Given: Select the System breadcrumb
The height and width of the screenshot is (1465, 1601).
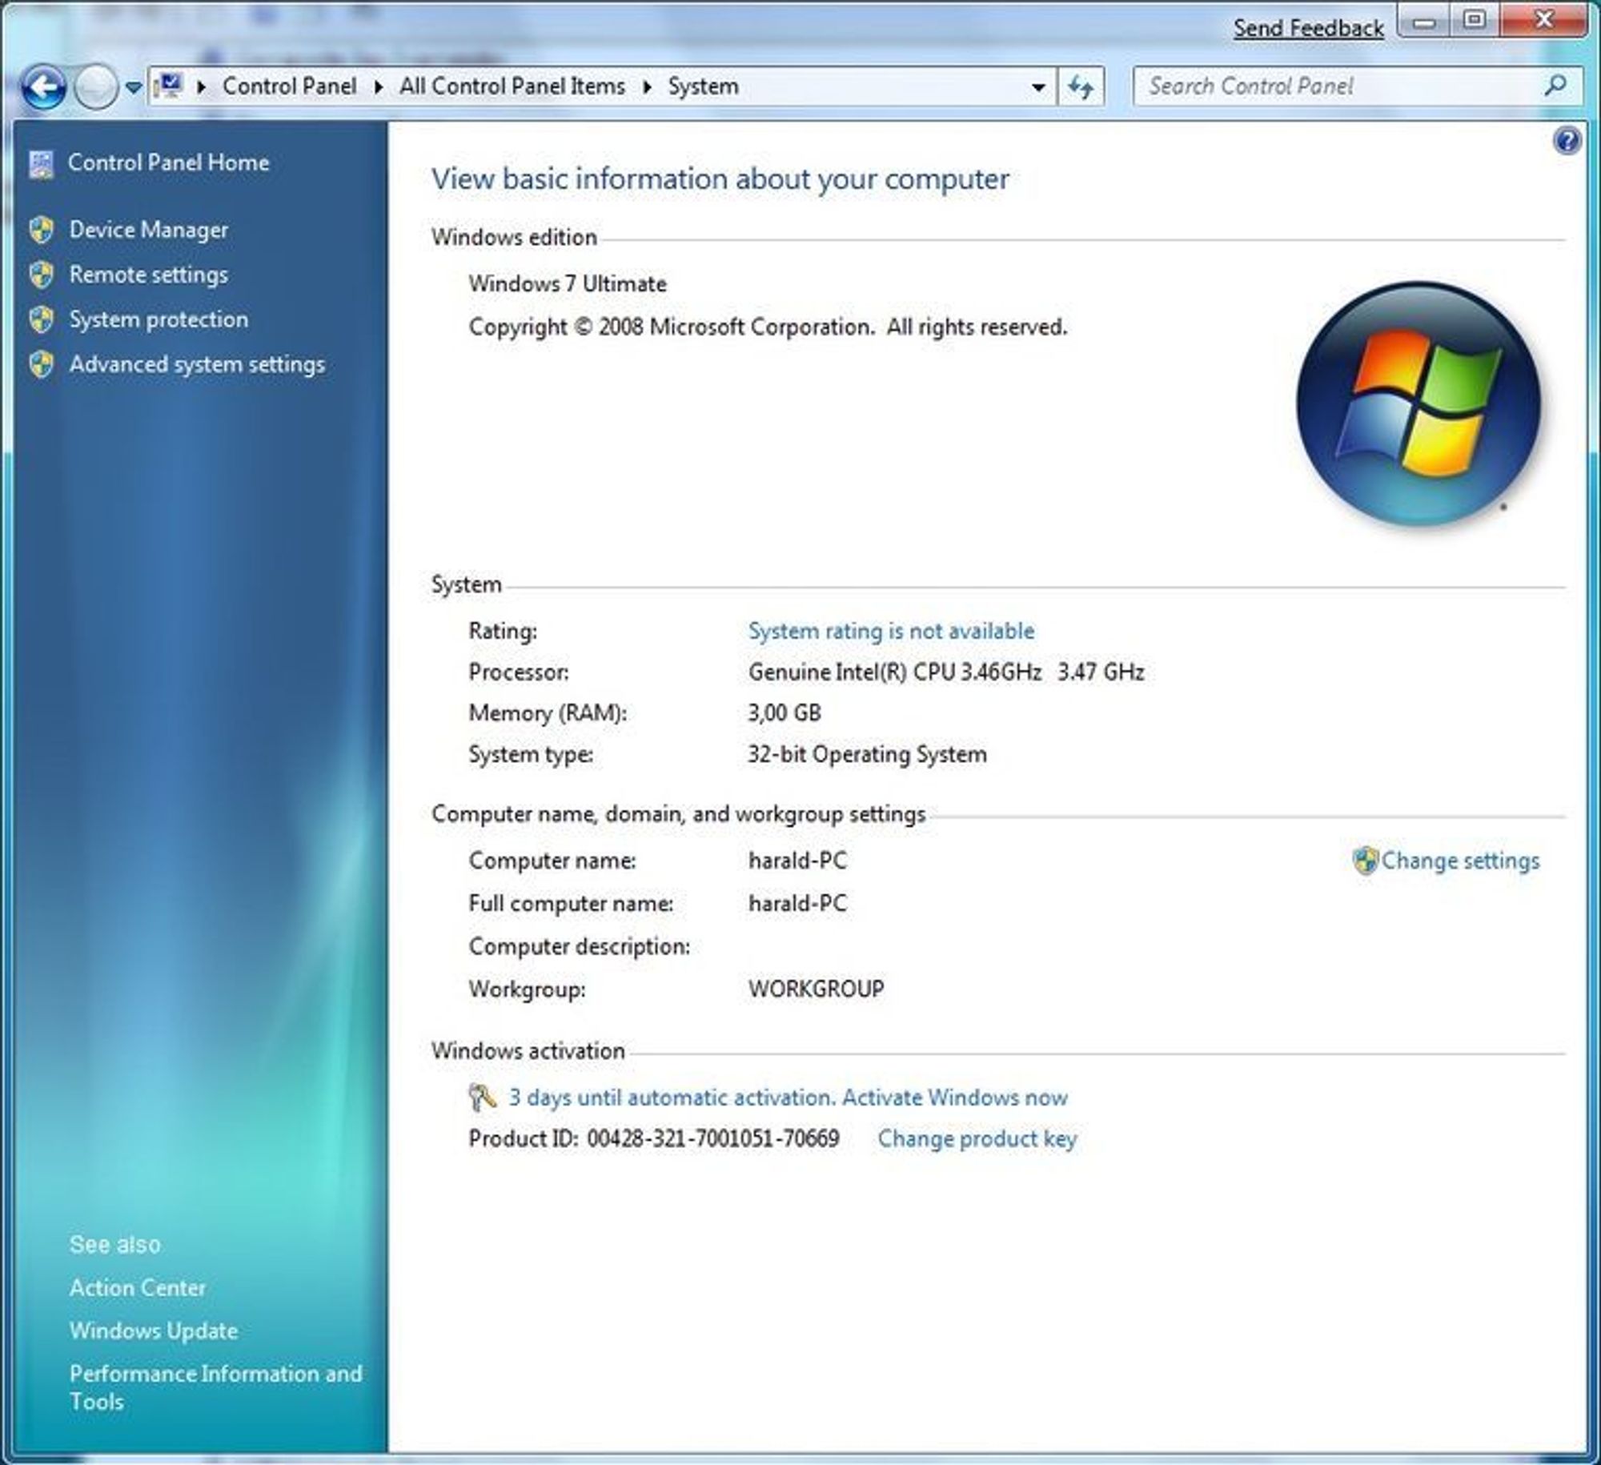Looking at the screenshot, I should coord(703,86).
